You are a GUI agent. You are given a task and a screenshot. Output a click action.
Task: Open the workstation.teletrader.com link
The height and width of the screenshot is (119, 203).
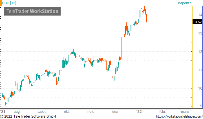[179, 116]
